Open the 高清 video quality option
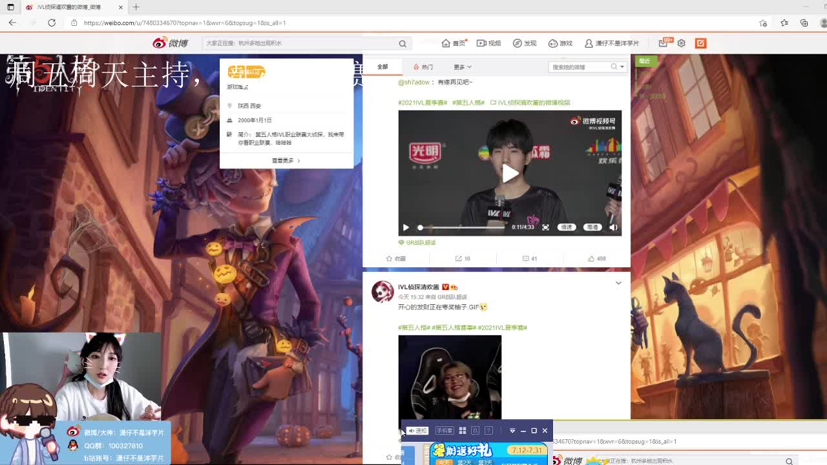Screen dimensions: 827x465 pos(592,227)
